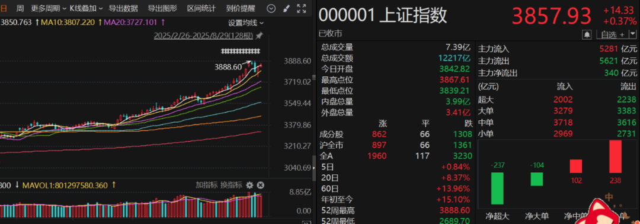
Task: Click 主力流出 value 5621
Action: pyautogui.click(x=609, y=61)
